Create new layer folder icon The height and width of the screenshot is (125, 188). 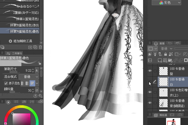pyautogui.click(x=170, y=60)
